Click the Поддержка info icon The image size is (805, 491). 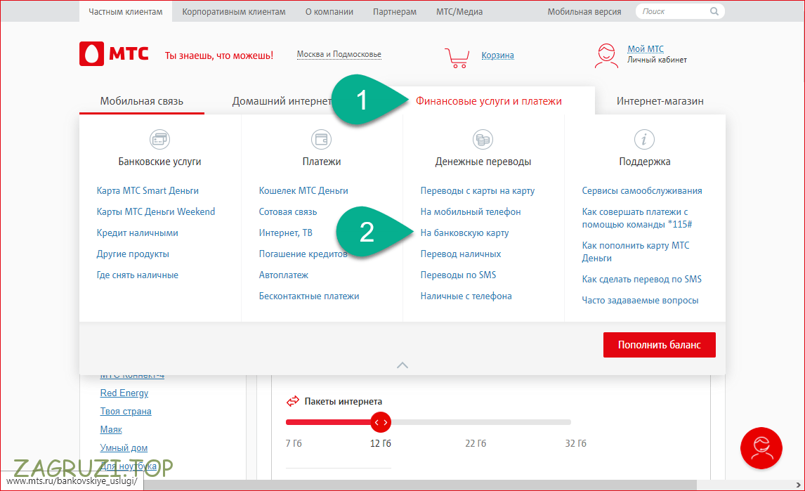pos(644,139)
